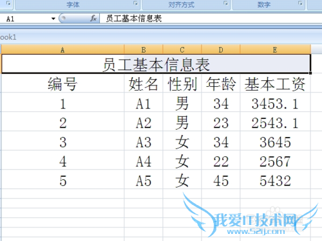
Task: Select gender cell 女 in row A5
Action: 182,179
